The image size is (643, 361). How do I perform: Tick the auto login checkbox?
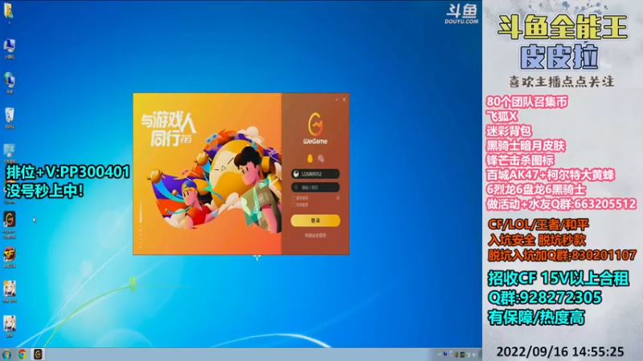[293, 205]
